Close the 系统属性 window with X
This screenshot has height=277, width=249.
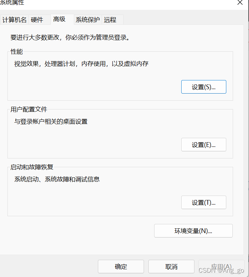240,3
